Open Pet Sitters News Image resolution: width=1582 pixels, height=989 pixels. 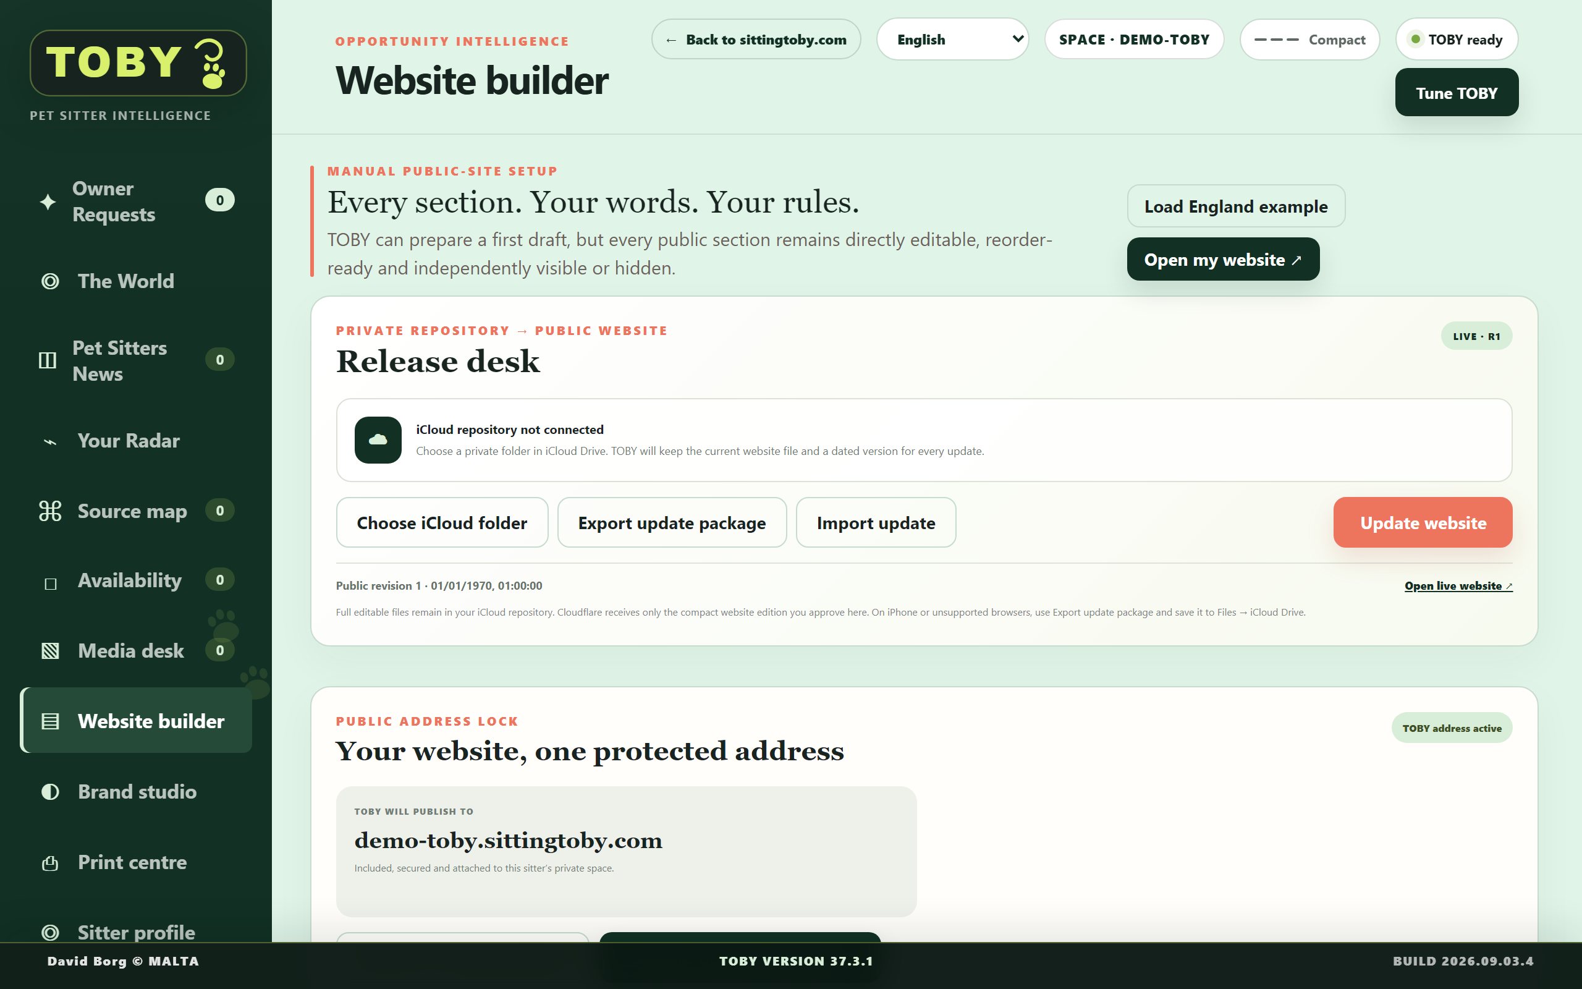click(136, 360)
